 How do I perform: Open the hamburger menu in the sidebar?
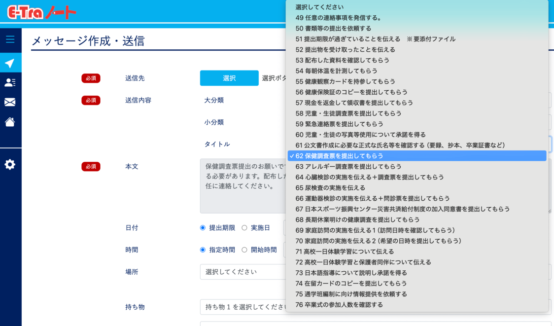10,39
